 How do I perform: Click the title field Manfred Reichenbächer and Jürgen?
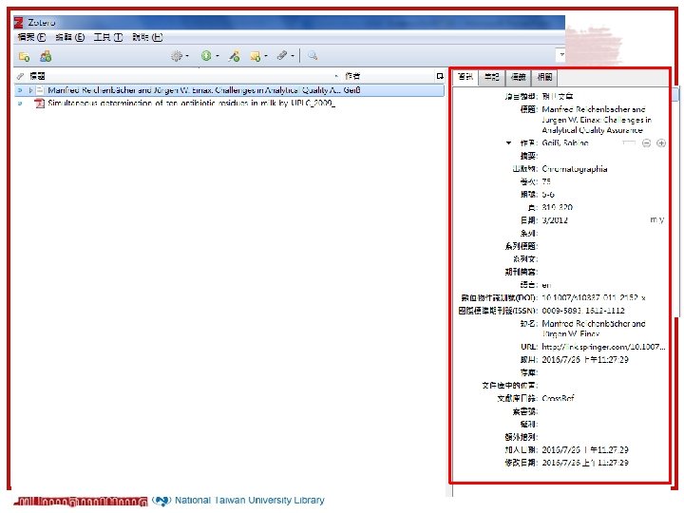(597, 120)
